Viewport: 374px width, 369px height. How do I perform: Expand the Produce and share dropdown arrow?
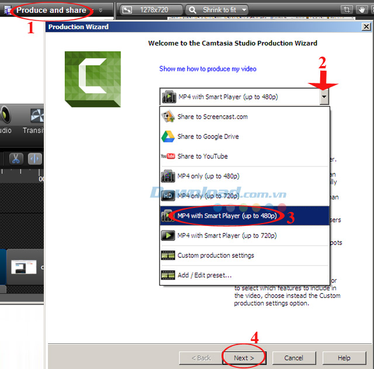pos(101,11)
